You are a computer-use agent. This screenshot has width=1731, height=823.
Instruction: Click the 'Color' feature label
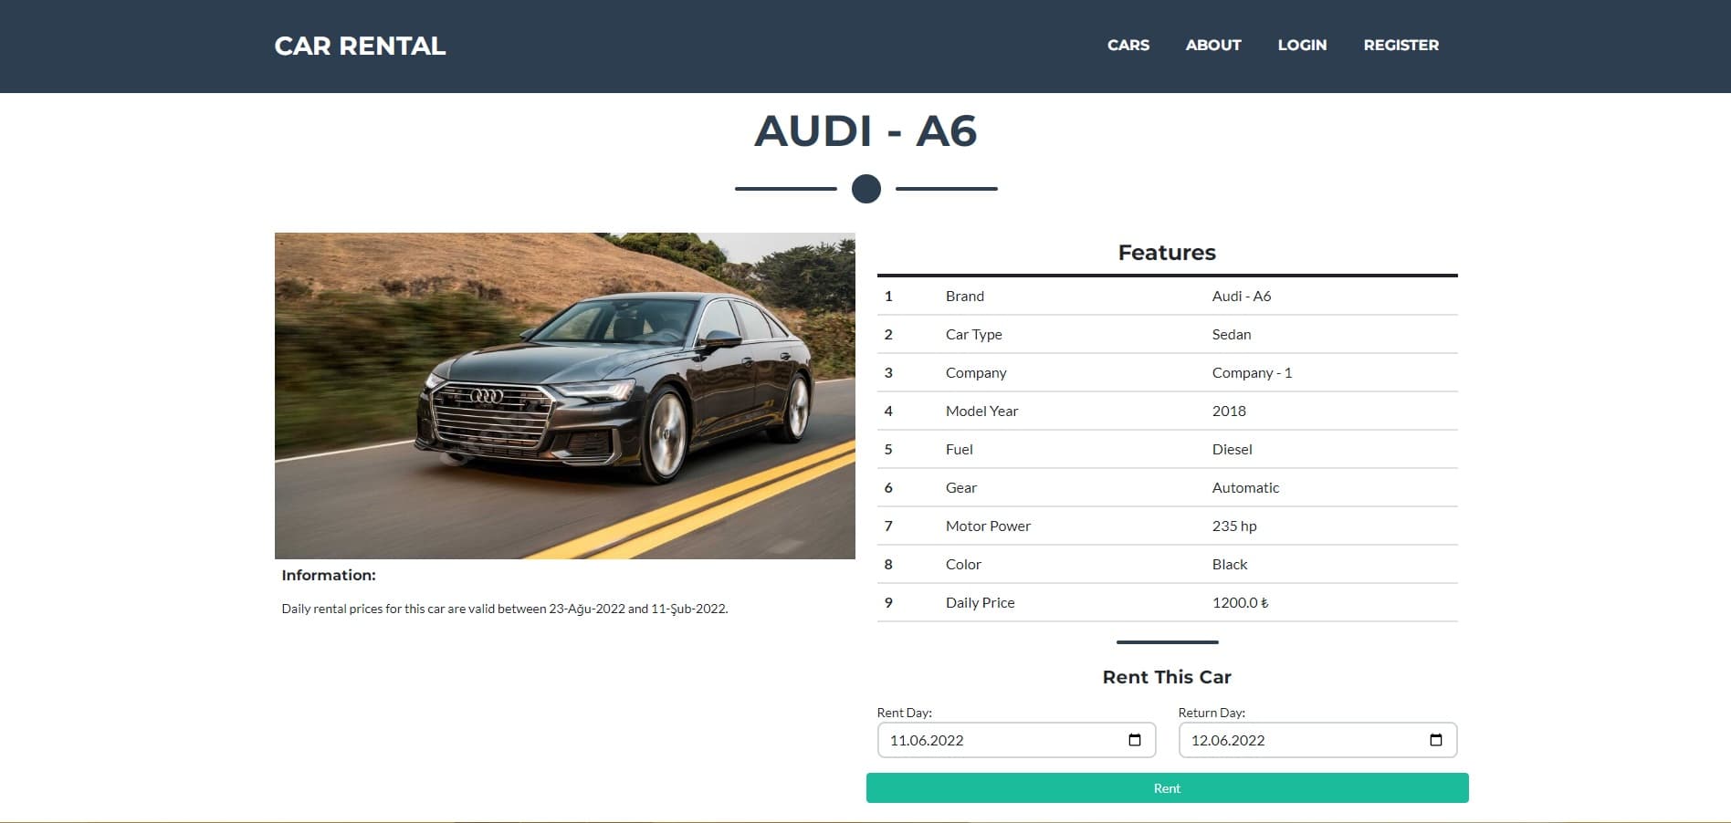[x=963, y=564]
